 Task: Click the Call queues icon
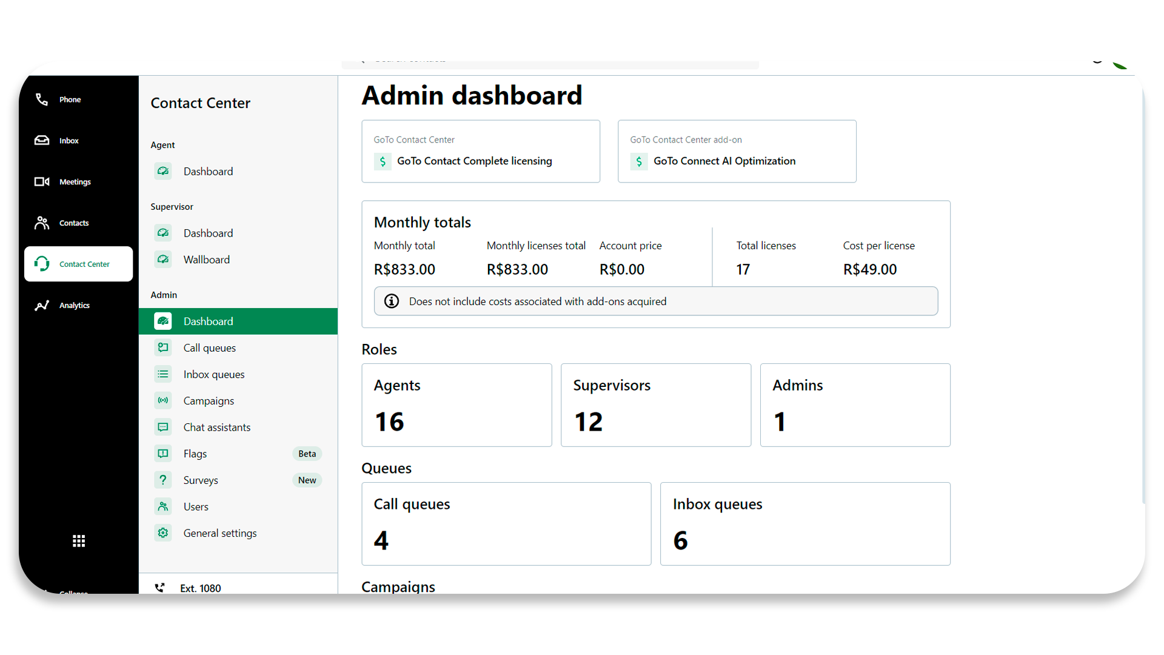coord(163,348)
